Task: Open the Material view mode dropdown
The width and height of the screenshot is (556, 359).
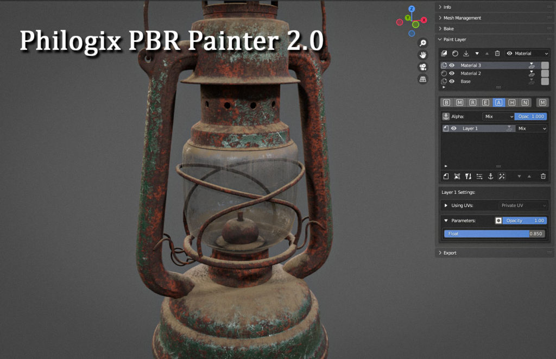Action: tap(527, 53)
